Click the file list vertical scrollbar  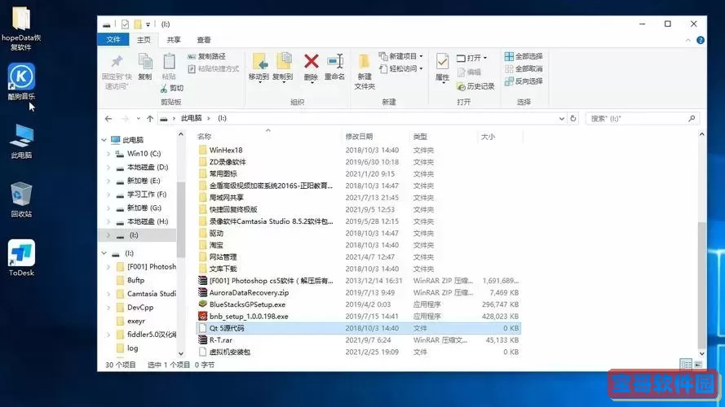(701, 285)
